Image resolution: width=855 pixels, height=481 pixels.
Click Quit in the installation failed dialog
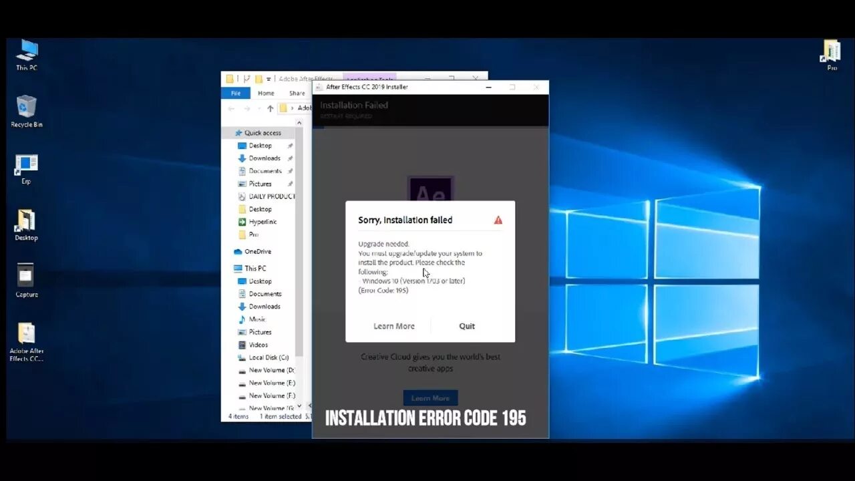coord(467,326)
